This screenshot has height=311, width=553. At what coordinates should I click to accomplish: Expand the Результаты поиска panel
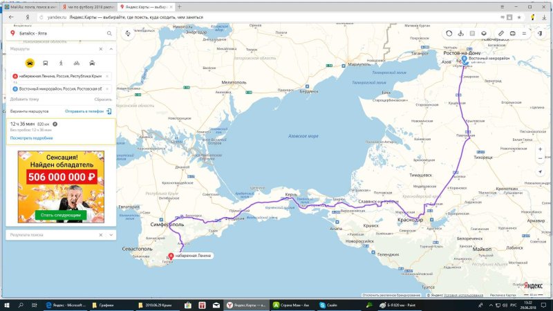[x=111, y=235]
